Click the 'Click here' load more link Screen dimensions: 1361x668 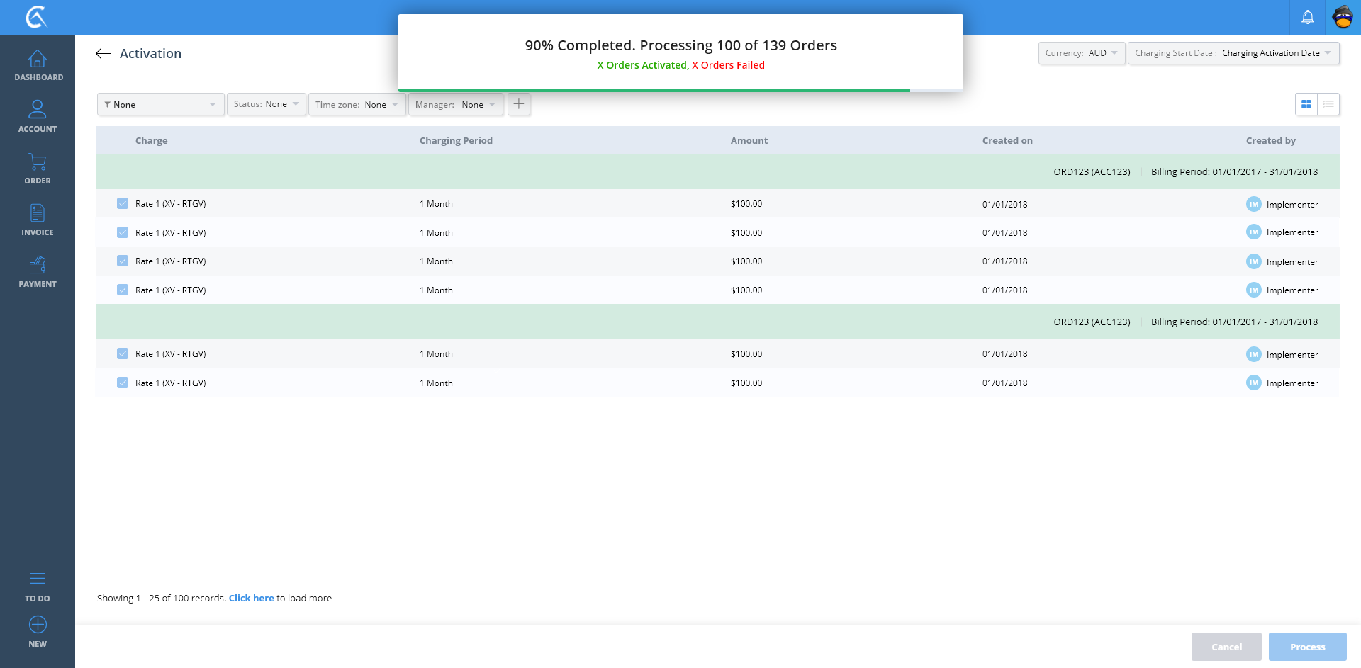tap(251, 599)
